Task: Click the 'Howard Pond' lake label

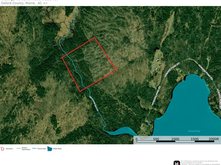Action: [x=194, y=131]
